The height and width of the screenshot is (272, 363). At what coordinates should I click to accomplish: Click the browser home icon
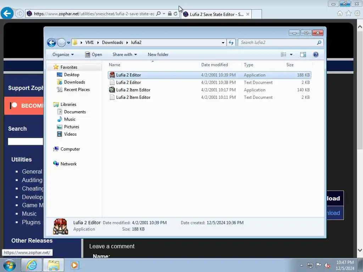340,14
